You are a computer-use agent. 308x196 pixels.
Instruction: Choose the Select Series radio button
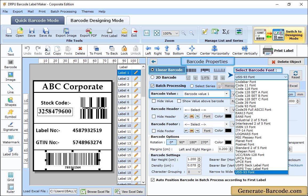point(192,86)
